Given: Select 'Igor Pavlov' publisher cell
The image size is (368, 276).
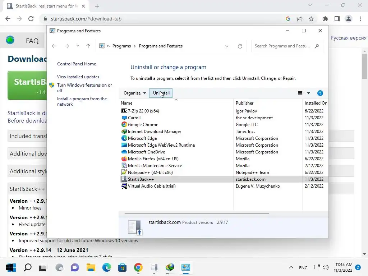Looking at the screenshot, I should coord(246,111).
